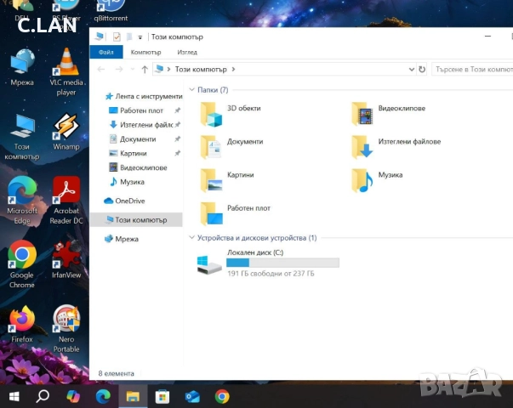The height and width of the screenshot is (408, 513).
Task: Select Google Chrome desktop shortcut
Action: click(22, 264)
